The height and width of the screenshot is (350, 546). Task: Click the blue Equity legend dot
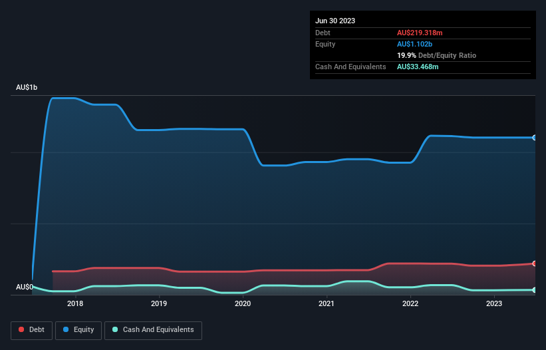click(x=66, y=329)
